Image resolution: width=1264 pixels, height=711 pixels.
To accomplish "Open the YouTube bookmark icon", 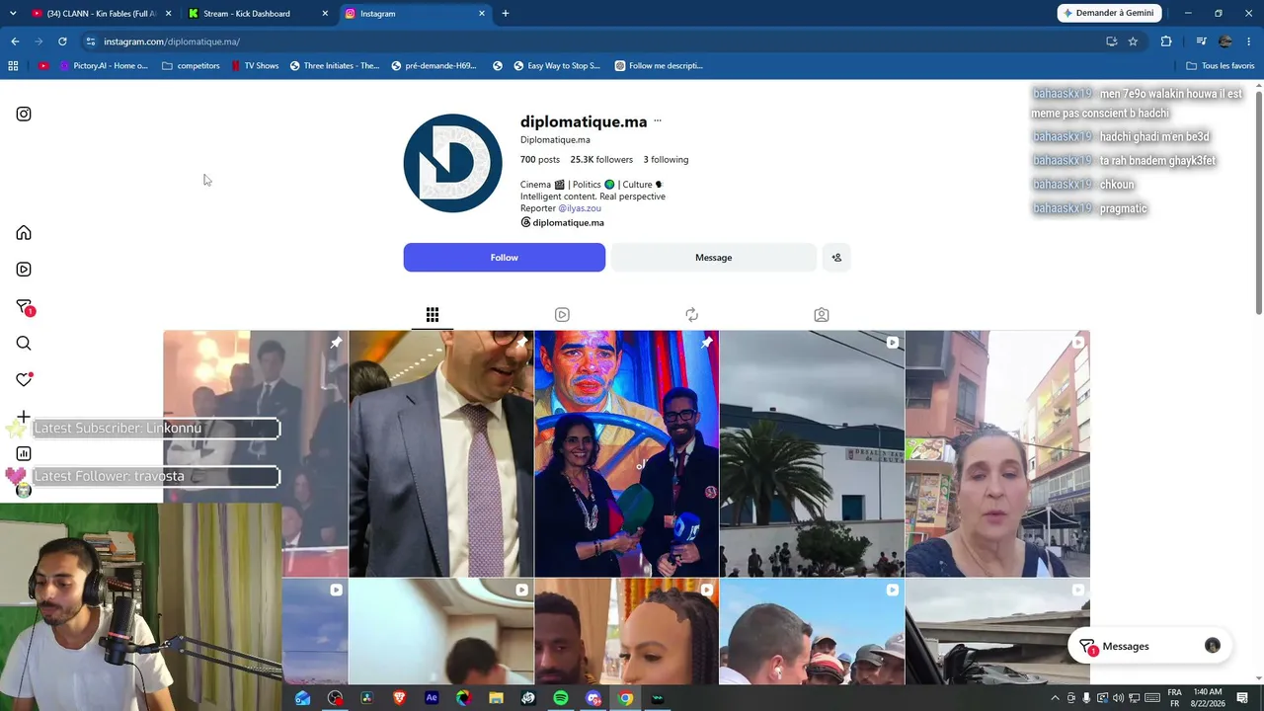I will click(43, 66).
